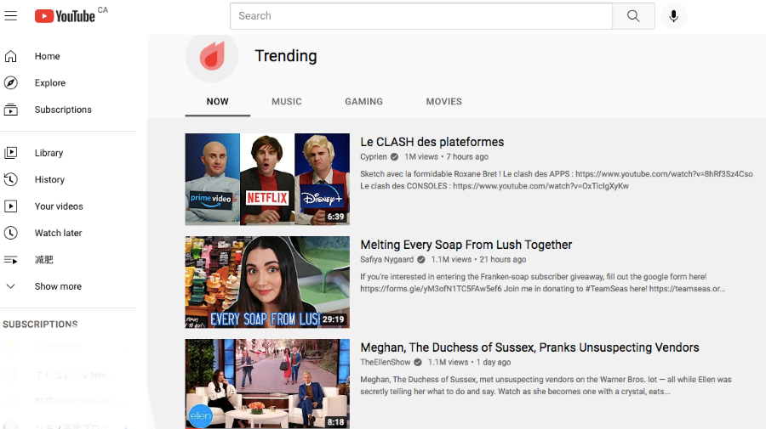This screenshot has width=766, height=429.
Task: Click title Meghan, The Duchess of Sussex, Pranks
Action: (x=529, y=347)
